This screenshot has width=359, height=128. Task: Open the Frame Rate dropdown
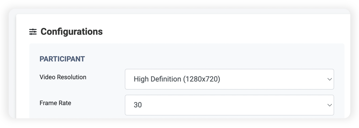tap(229, 105)
